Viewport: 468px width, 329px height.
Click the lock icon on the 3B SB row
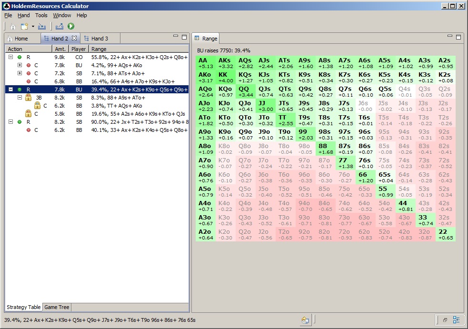pyautogui.click(x=29, y=97)
